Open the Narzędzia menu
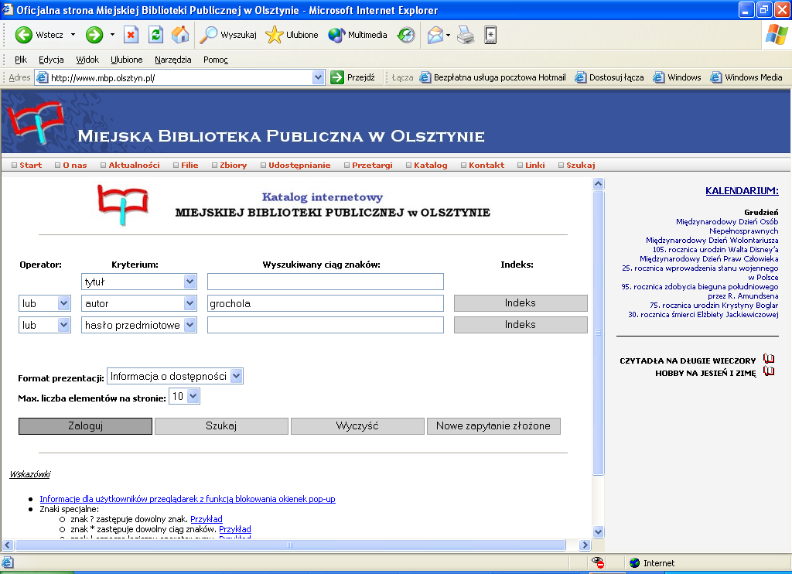792x574 pixels. pos(172,60)
